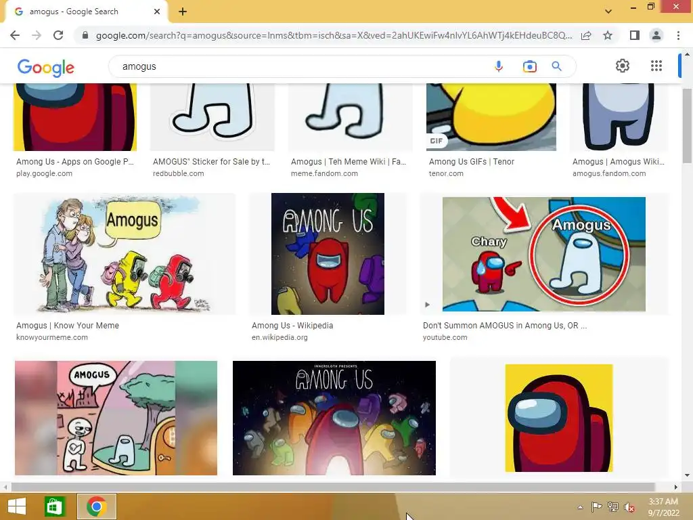Open the Among Us Wikipedia poster image
Image resolution: width=693 pixels, height=520 pixels.
pyautogui.click(x=328, y=254)
